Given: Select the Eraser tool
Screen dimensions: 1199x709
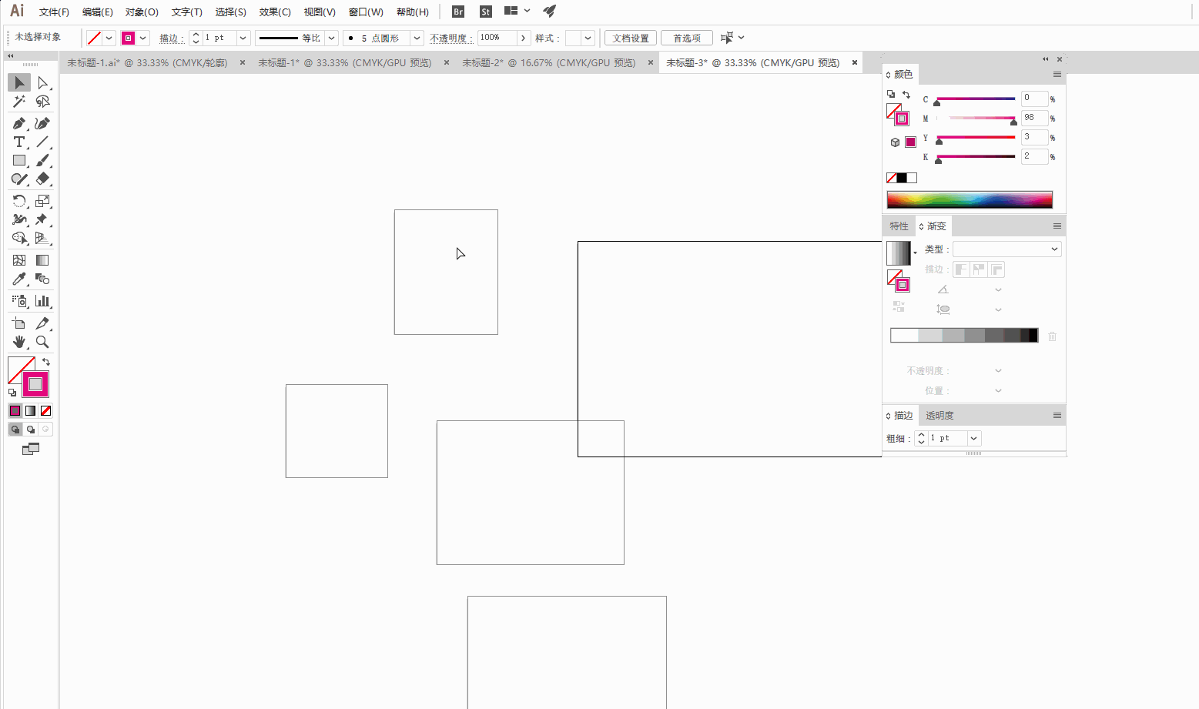Looking at the screenshot, I should (42, 179).
